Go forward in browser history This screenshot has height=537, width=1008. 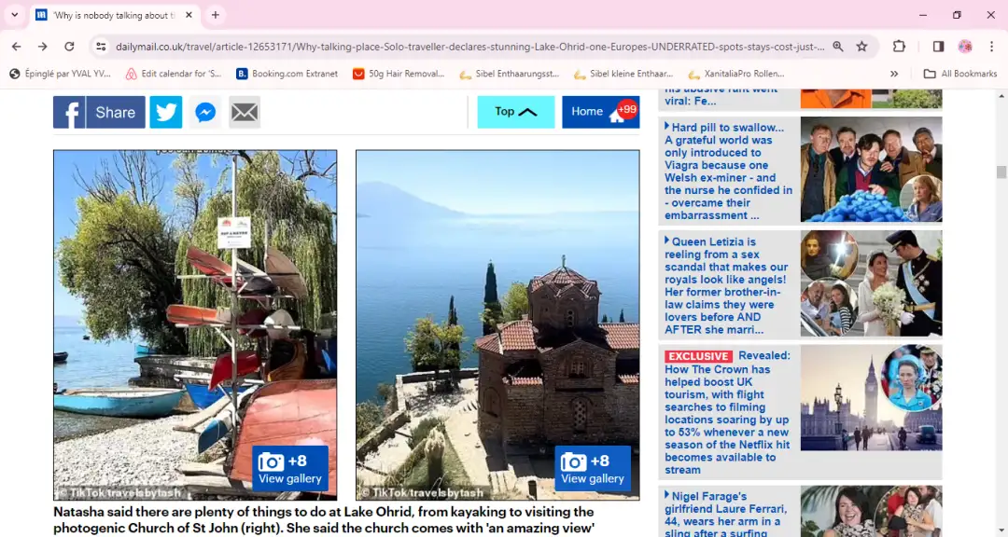42,47
